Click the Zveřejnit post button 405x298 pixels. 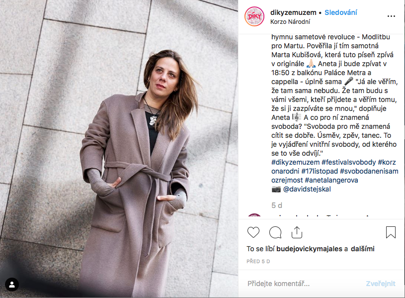(x=381, y=284)
